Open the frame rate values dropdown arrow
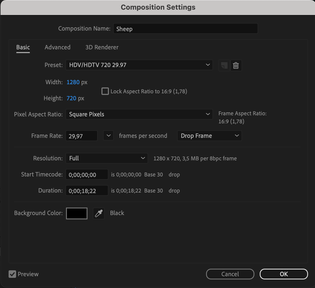This screenshot has height=288, width=315. (108, 136)
